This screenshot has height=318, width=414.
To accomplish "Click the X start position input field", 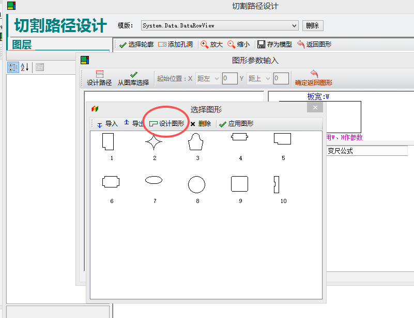I will [229, 79].
